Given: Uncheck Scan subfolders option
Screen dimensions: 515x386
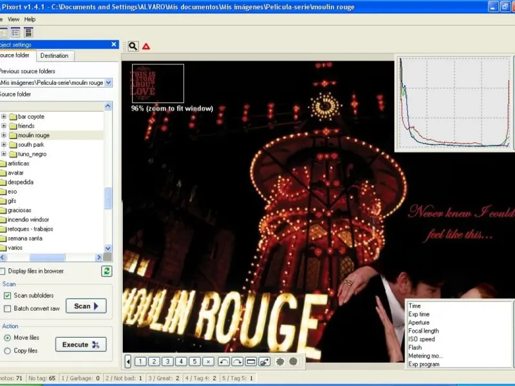Looking at the screenshot, I should tap(8, 295).
